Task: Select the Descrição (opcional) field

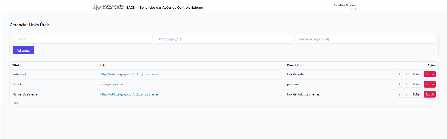Action: click(x=365, y=39)
